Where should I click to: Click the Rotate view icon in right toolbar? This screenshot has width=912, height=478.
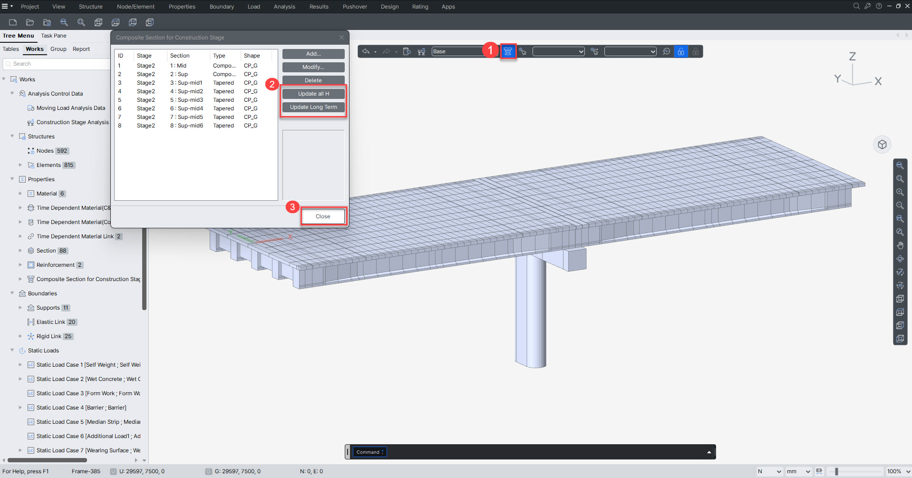tap(900, 259)
